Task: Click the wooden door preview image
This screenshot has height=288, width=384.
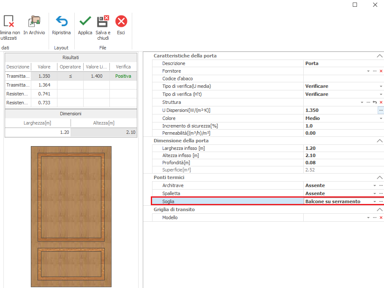Action: (71, 217)
